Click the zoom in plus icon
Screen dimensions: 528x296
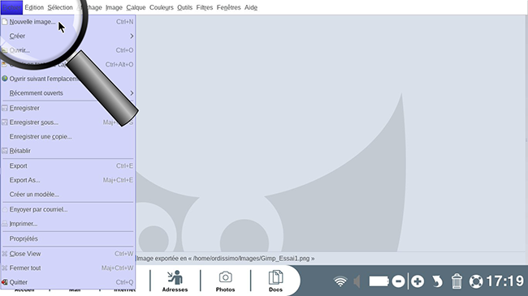coord(418,281)
